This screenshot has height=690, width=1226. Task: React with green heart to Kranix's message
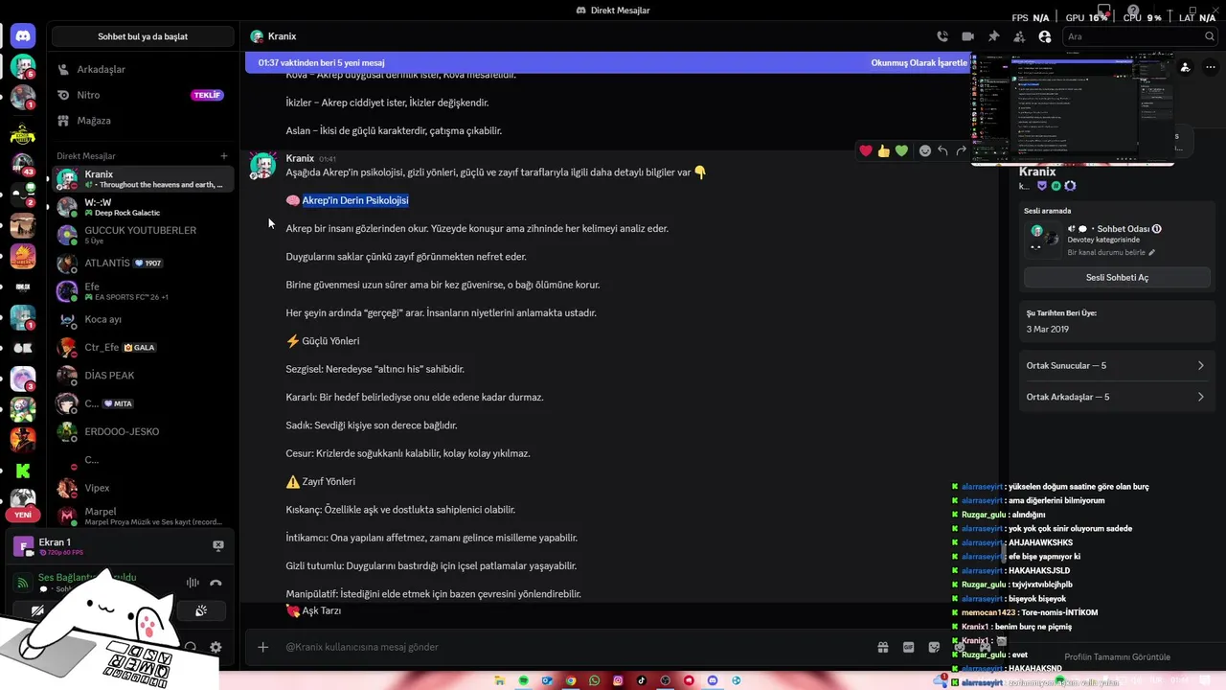pyautogui.click(x=901, y=150)
